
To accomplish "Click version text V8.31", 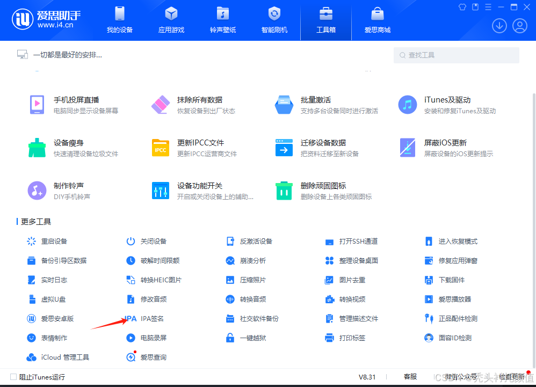I will [x=367, y=377].
